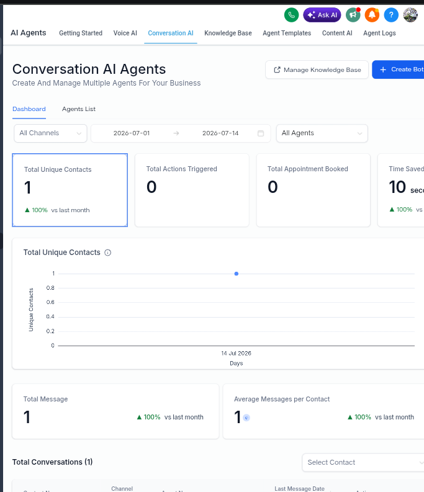Click the green phone dialer icon

pyautogui.click(x=291, y=15)
